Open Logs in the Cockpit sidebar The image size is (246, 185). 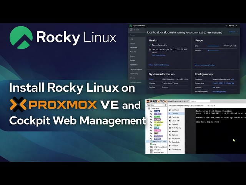coord(131,39)
